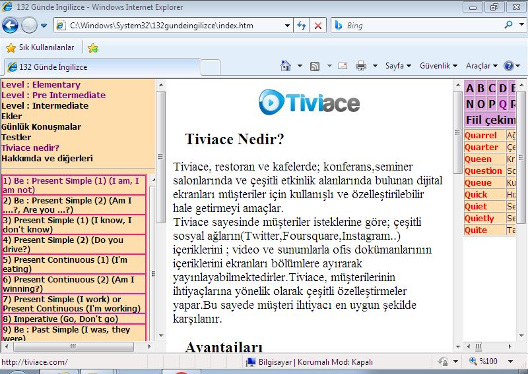Open Level : Pre Intermediate link

tap(53, 95)
